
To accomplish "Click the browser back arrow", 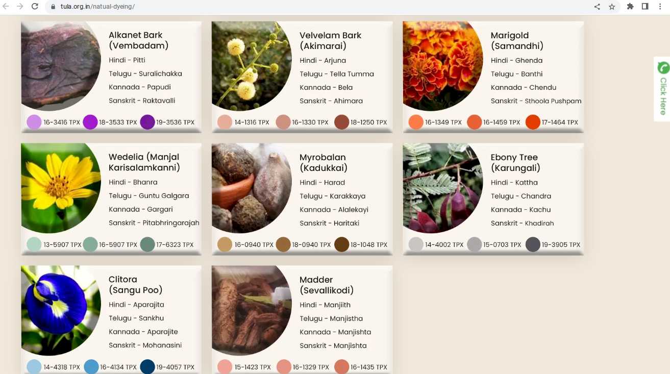I will point(6,7).
